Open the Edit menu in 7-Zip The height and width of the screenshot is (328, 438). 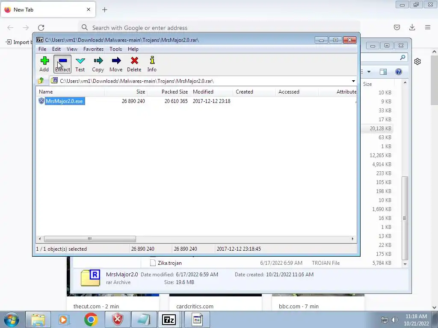tap(56, 49)
